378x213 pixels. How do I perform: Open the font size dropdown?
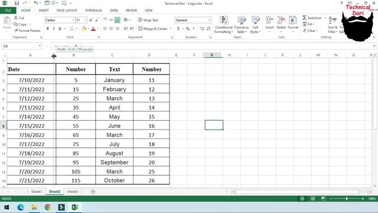point(85,20)
